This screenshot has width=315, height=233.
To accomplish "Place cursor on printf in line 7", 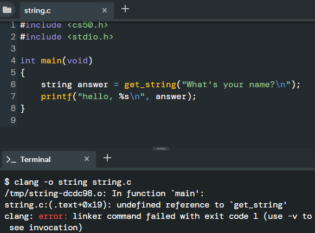I will 56,96.
